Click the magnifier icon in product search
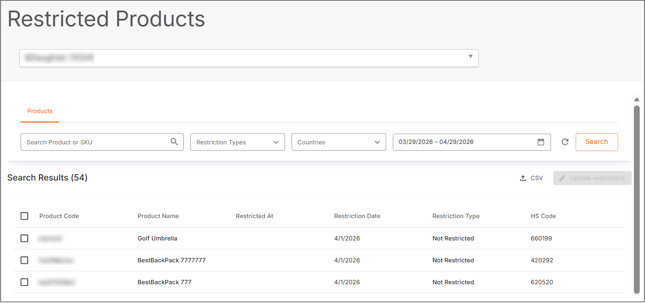The image size is (645, 303). tap(174, 142)
